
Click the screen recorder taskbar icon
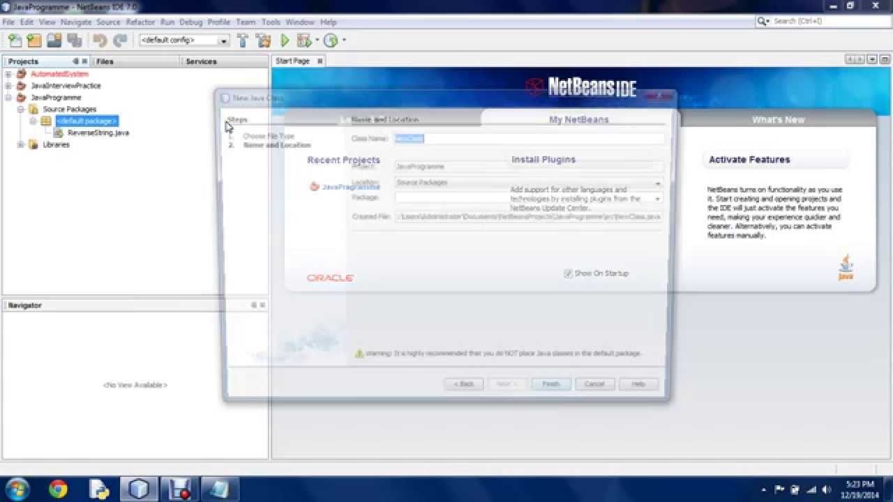(x=179, y=489)
